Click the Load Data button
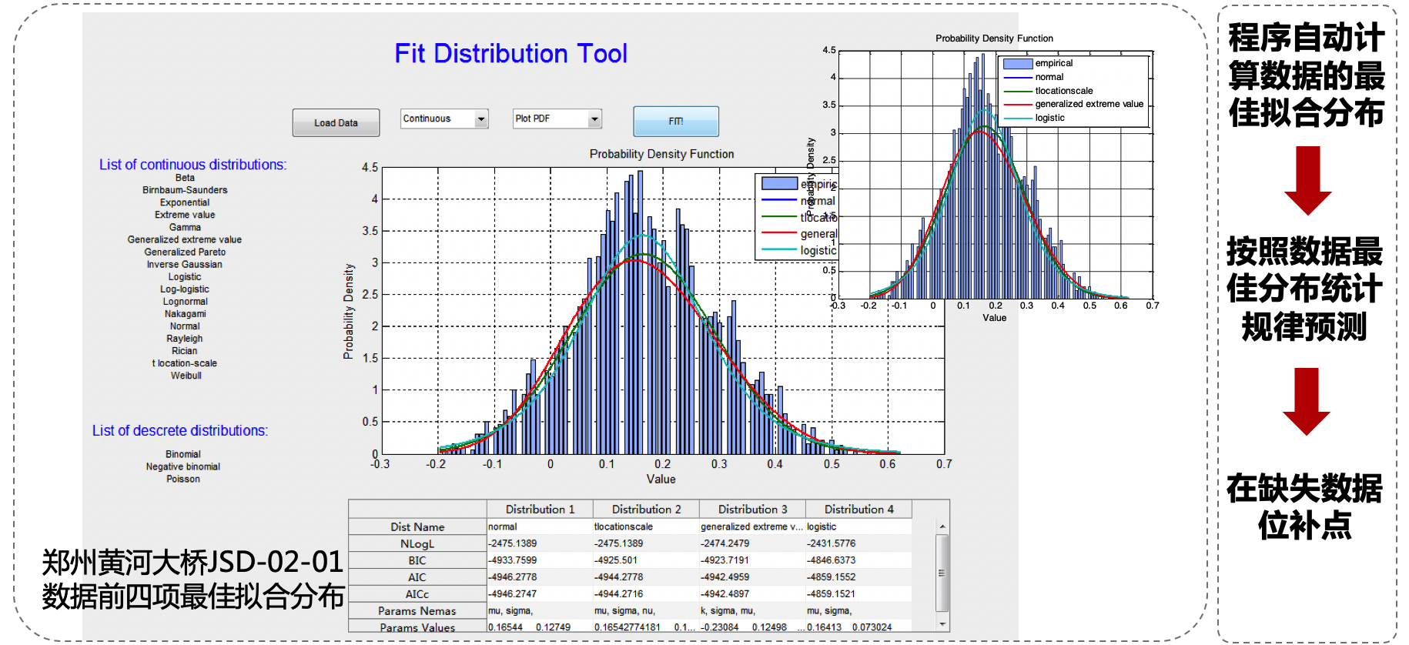Viewport: 1409px width, 645px height. pos(336,123)
